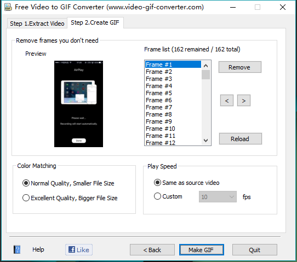Image resolution: width=297 pixels, height=262 pixels.
Task: Select the Step 2.Create GIF tab
Action: [x=95, y=22]
